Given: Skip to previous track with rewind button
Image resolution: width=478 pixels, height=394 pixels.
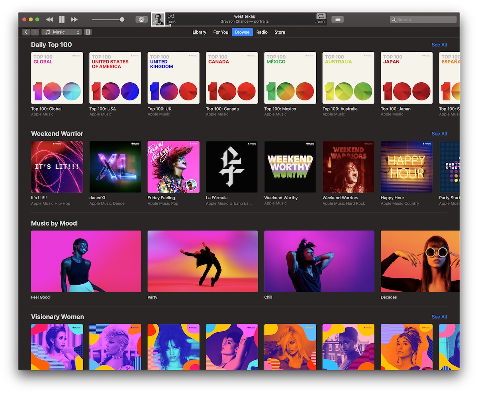Looking at the screenshot, I should (x=49, y=19).
